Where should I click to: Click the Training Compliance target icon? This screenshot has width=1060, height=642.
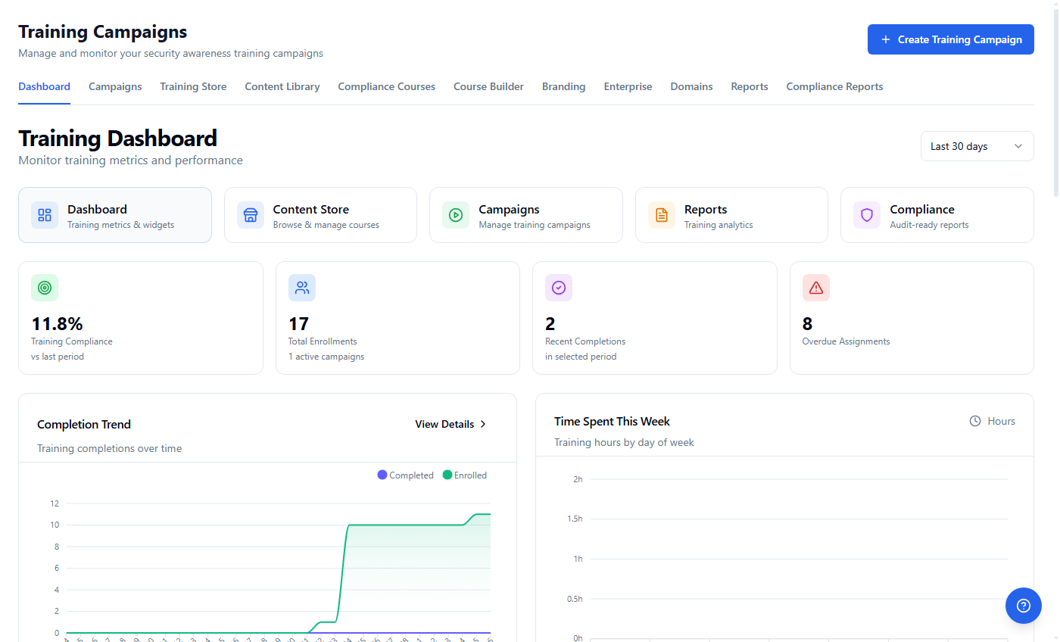point(44,288)
